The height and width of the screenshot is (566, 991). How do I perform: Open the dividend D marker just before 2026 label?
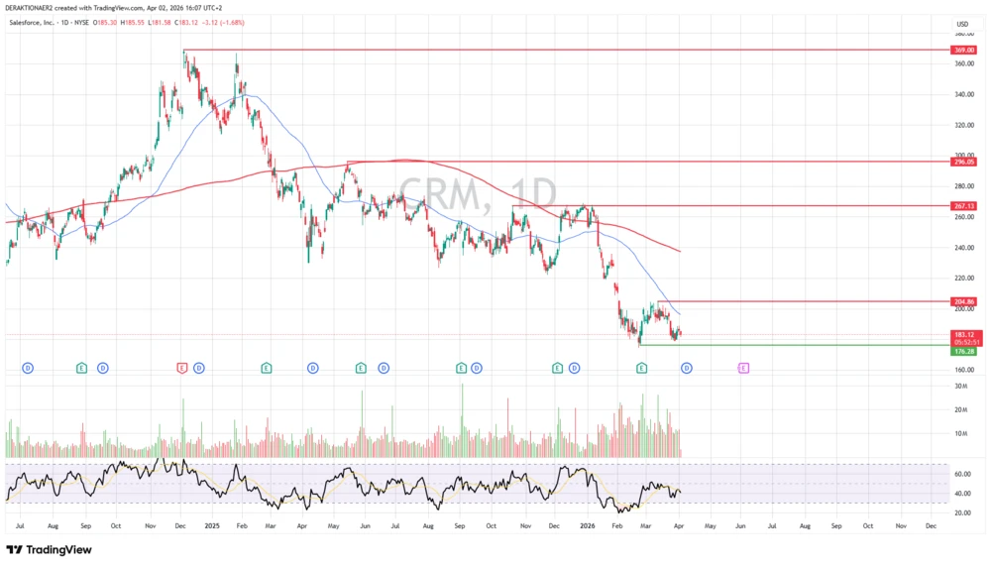pyautogui.click(x=575, y=368)
